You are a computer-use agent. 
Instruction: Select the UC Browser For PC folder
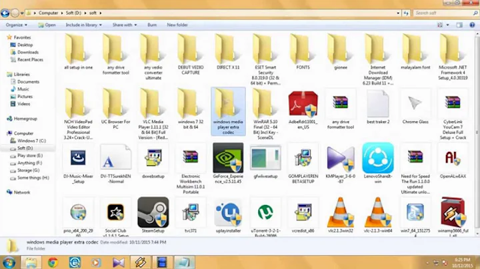(116, 103)
